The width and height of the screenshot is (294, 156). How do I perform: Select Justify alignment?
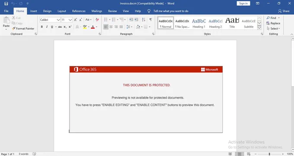[x=121, y=27]
